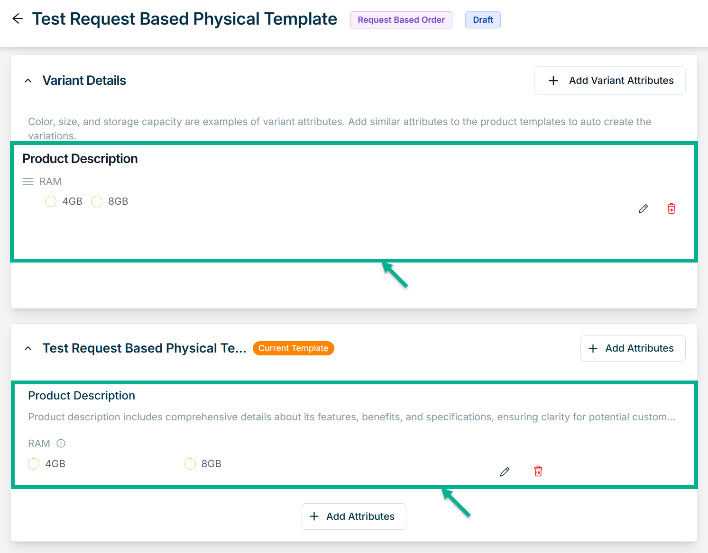Select 4GB radio in Variant Details

[x=51, y=202]
